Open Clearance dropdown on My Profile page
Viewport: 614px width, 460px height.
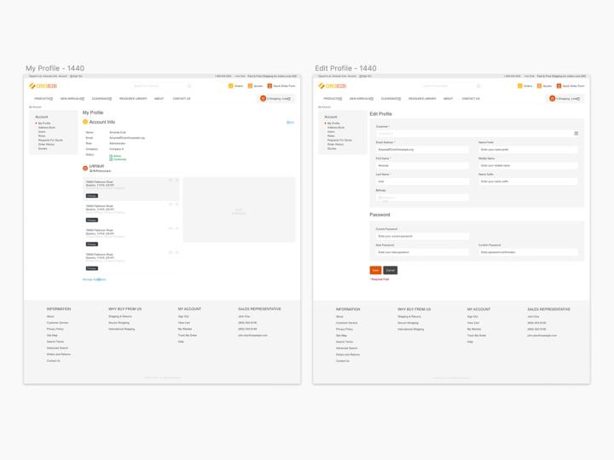click(101, 99)
